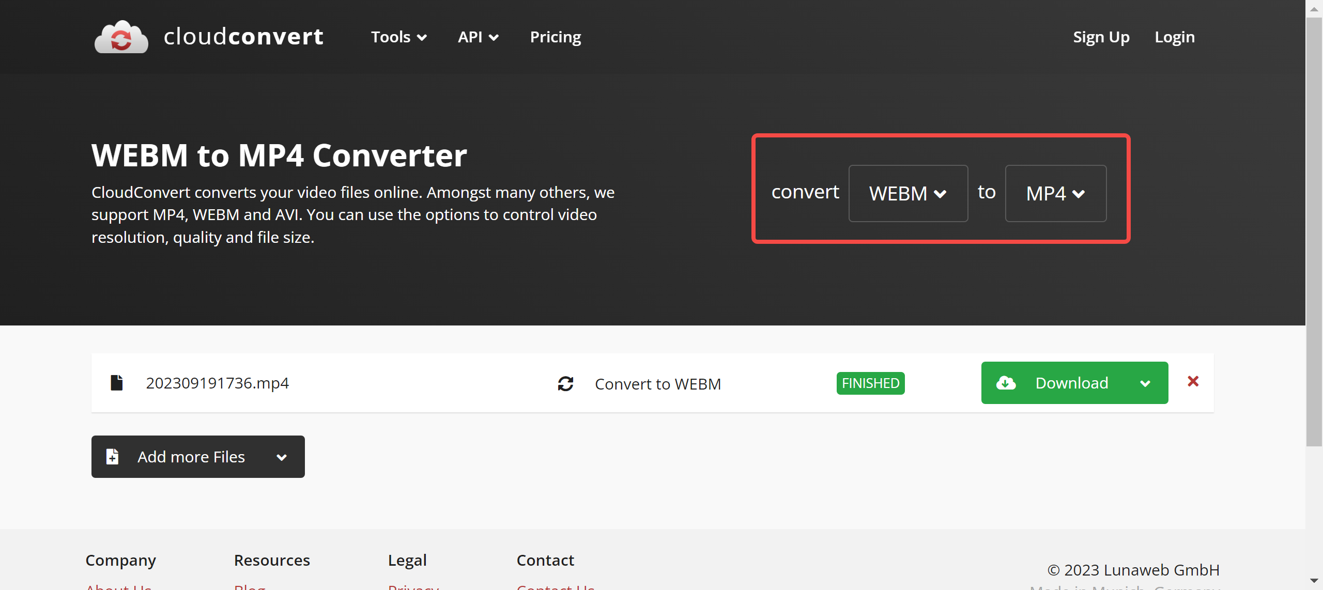Screen dimensions: 1323x590
Task: Open the WEBM source format dropdown
Action: 908,194
